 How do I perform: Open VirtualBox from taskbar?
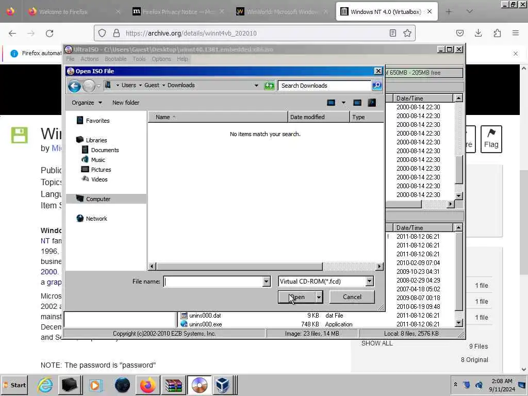tap(222, 385)
